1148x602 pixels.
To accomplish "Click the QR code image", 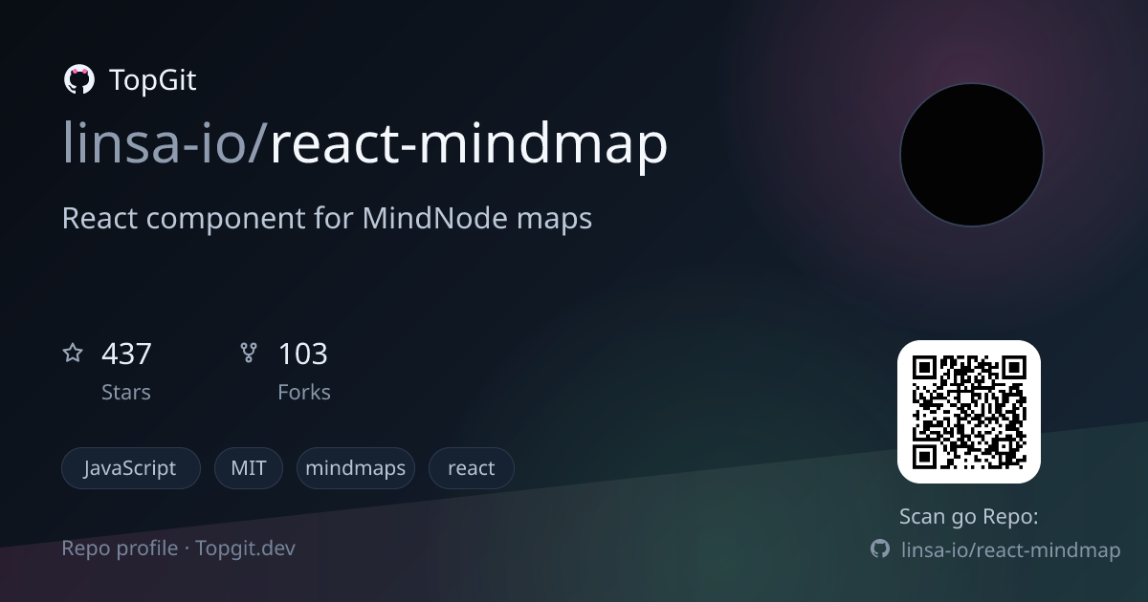I will tap(969, 412).
